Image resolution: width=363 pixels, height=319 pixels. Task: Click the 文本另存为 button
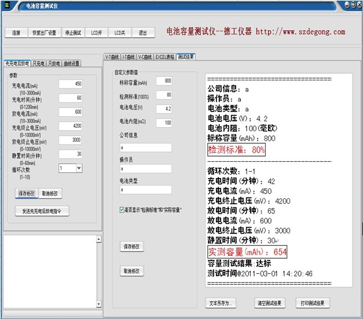[221, 303]
